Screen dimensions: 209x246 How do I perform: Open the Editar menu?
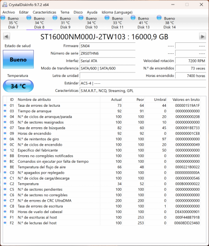click(x=24, y=12)
